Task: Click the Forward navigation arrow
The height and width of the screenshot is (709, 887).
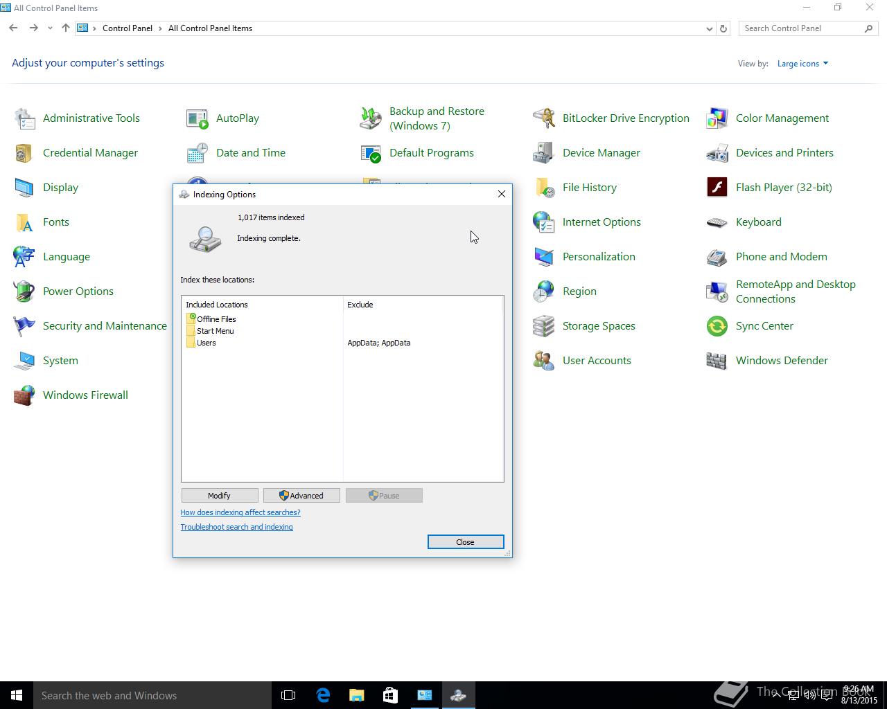Action: tap(33, 28)
